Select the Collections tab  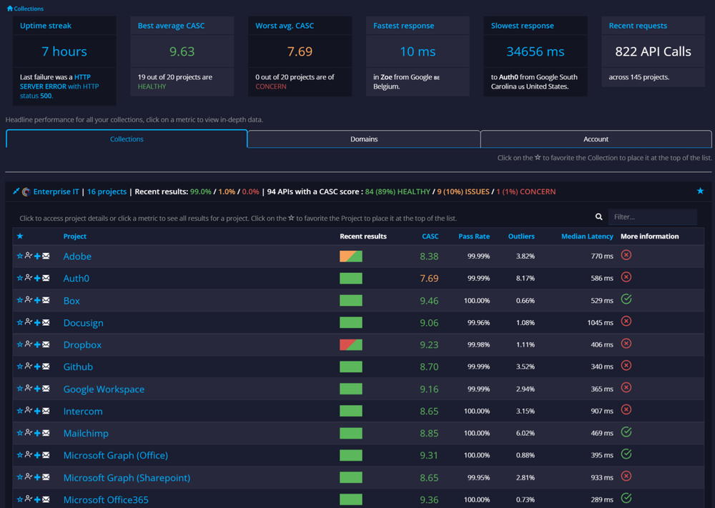pos(127,139)
